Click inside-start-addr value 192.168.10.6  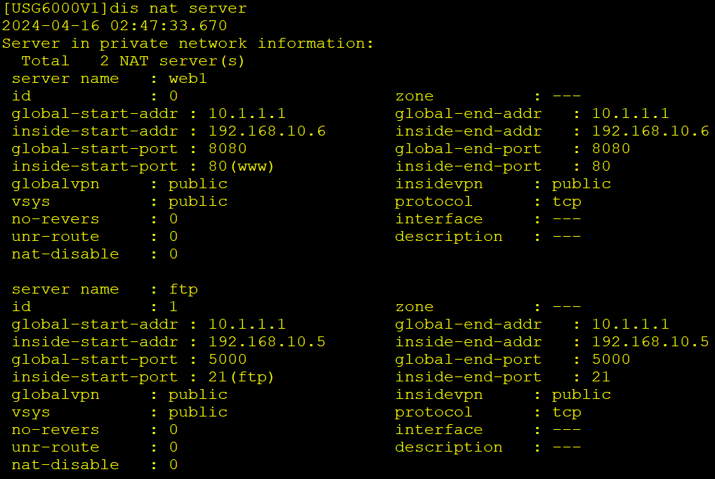(267, 131)
